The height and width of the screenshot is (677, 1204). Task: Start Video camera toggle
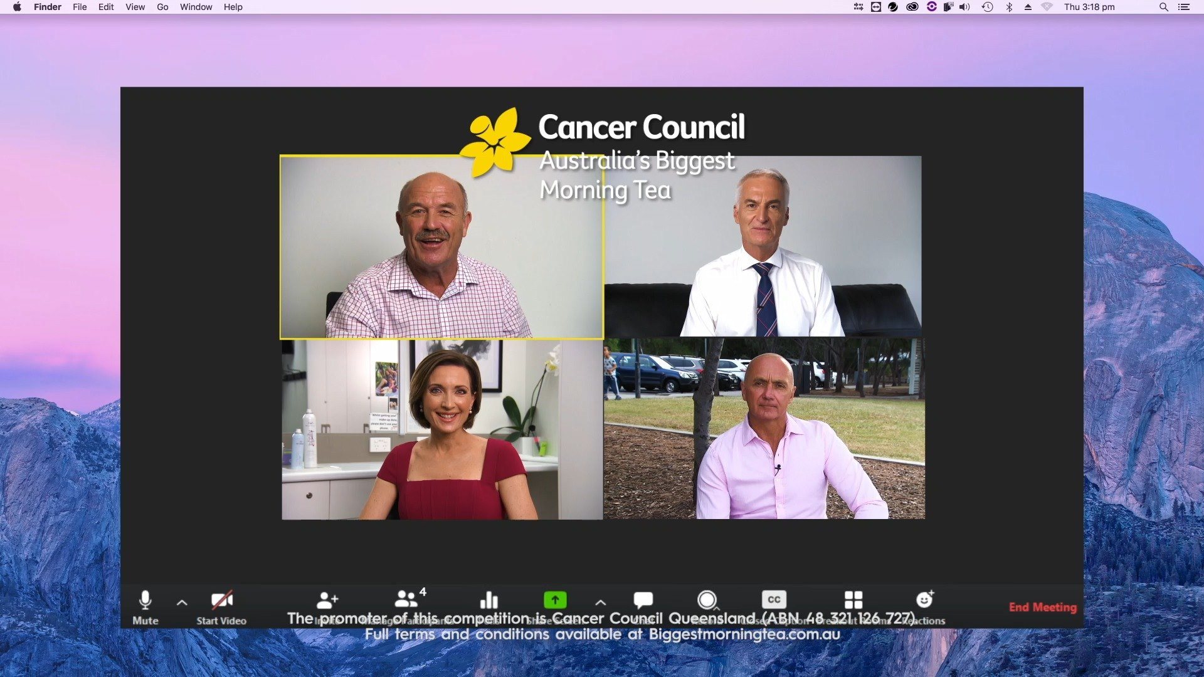tap(221, 607)
